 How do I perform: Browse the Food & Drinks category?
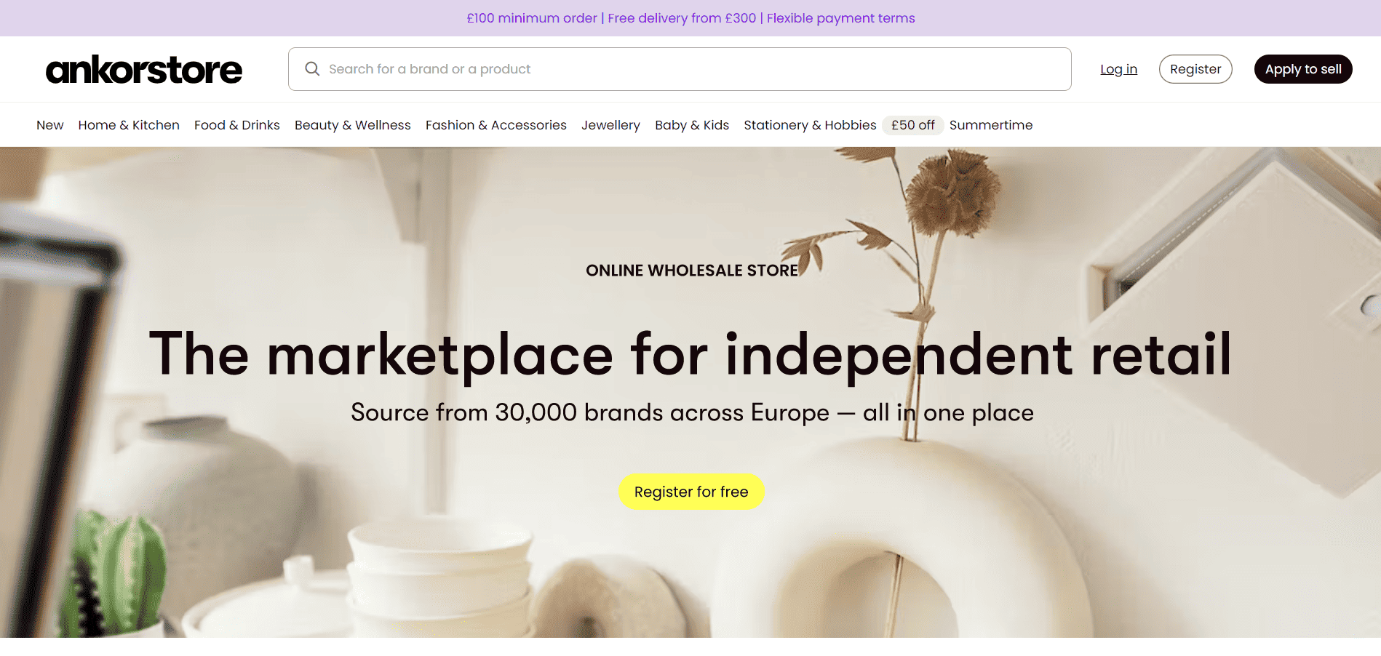pos(236,124)
